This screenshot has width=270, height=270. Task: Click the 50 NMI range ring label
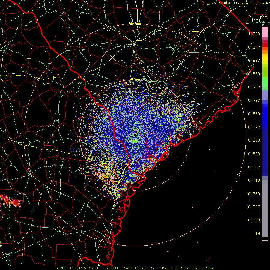135,79
